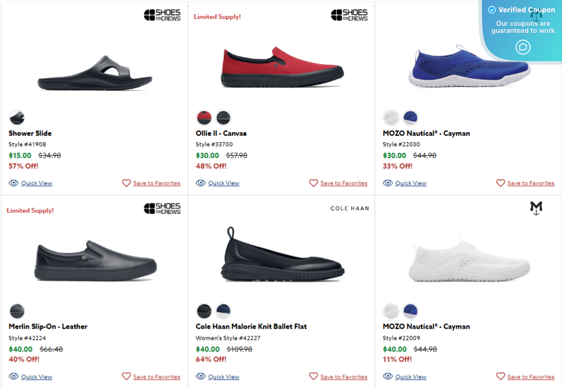
Task: Select the Quick View eye icon for white MOZO Cayman
Action: pyautogui.click(x=388, y=376)
